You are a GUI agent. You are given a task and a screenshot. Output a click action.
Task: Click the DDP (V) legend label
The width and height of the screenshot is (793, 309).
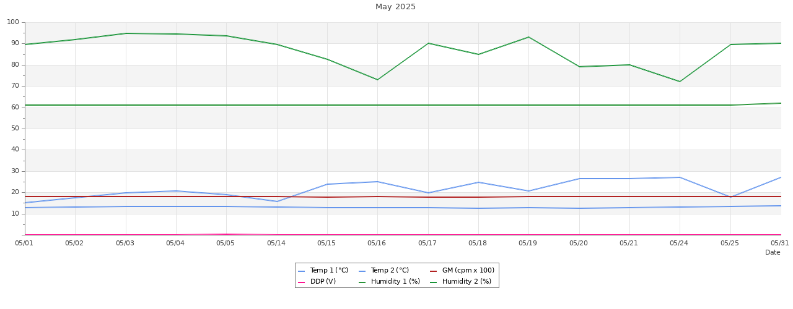(x=323, y=282)
